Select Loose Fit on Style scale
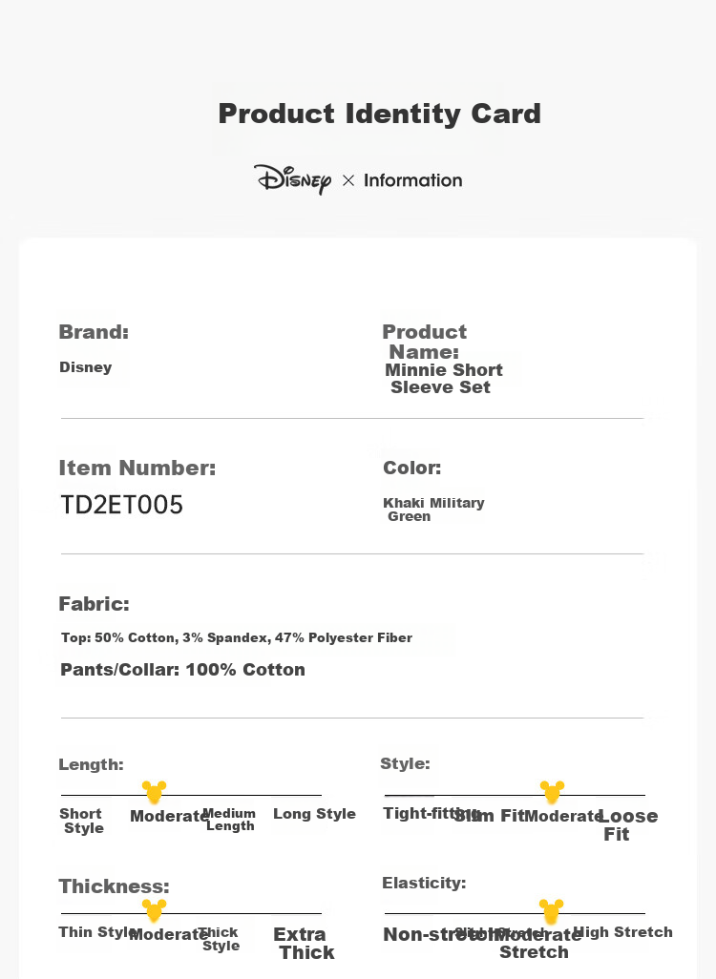The height and width of the screenshot is (979, 716). 628,824
